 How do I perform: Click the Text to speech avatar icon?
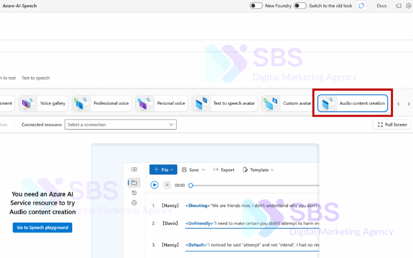click(x=202, y=103)
